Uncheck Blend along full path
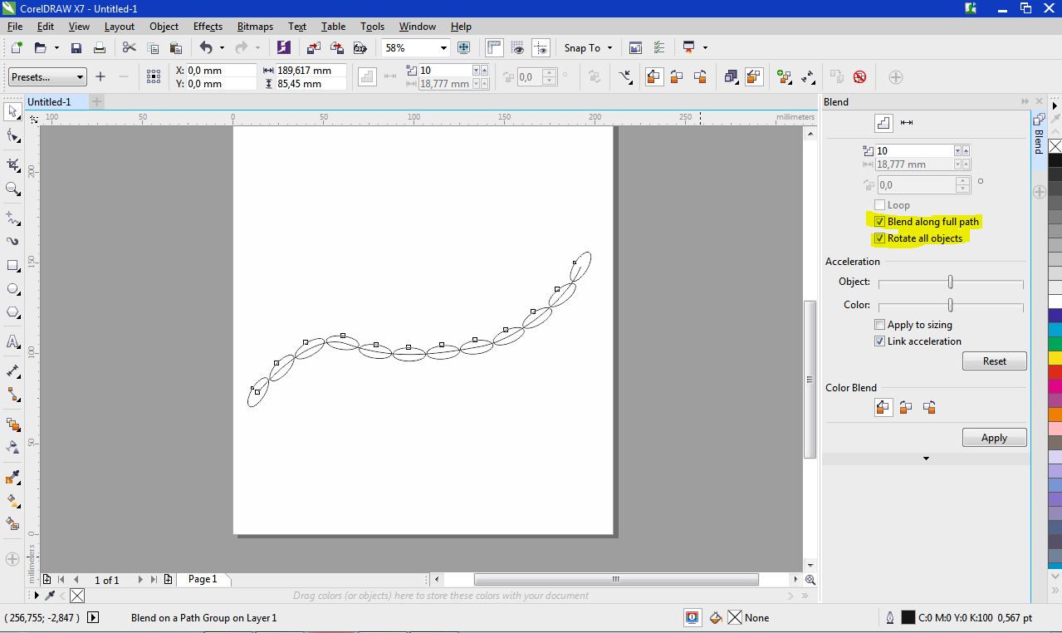The width and height of the screenshot is (1062, 633). click(x=879, y=222)
